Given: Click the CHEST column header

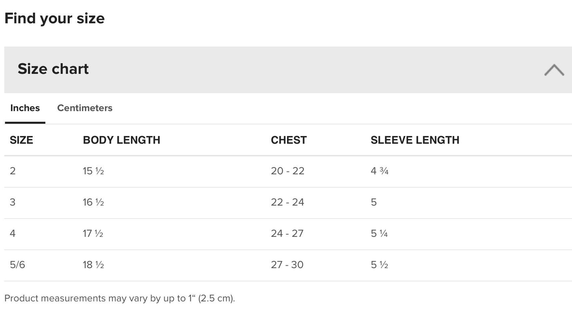Looking at the screenshot, I should tap(289, 140).
